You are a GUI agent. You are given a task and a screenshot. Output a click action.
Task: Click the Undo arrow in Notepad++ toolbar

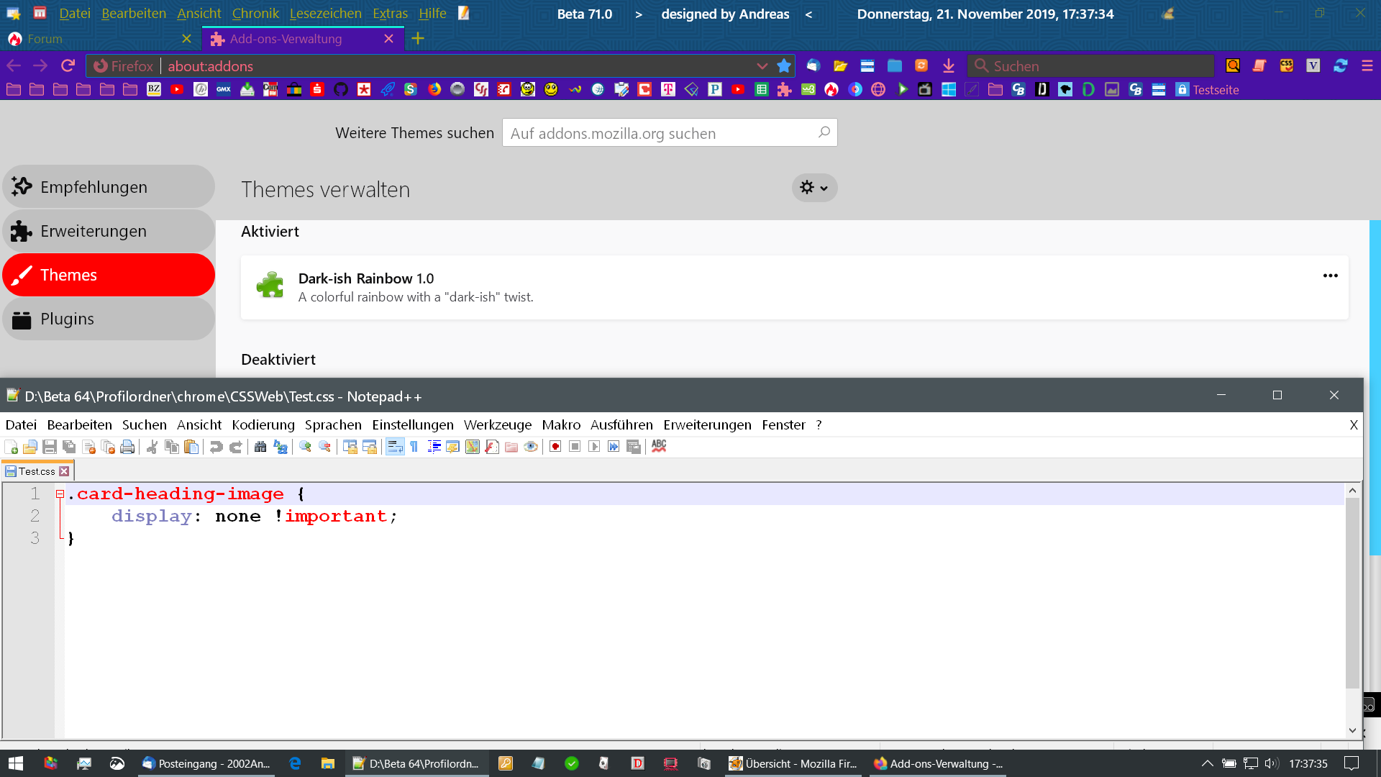[x=216, y=447]
